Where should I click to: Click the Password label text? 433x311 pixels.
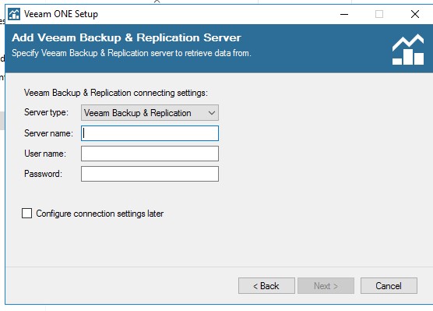coord(43,174)
